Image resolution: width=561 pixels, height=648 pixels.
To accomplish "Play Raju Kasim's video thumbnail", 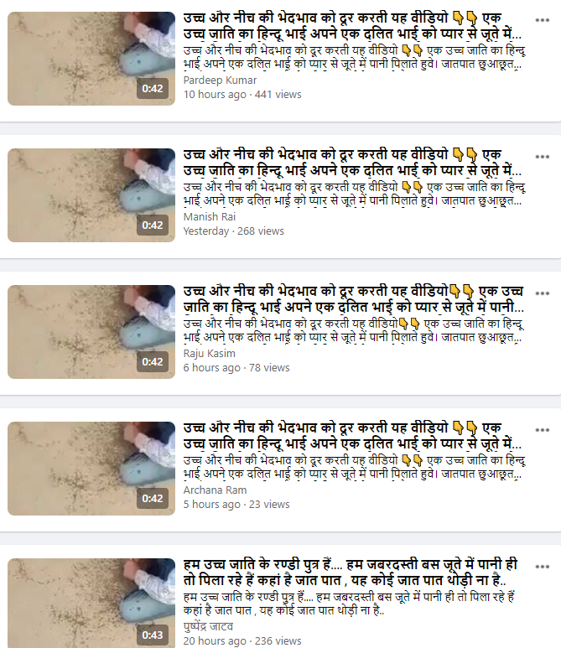I will coord(91,332).
